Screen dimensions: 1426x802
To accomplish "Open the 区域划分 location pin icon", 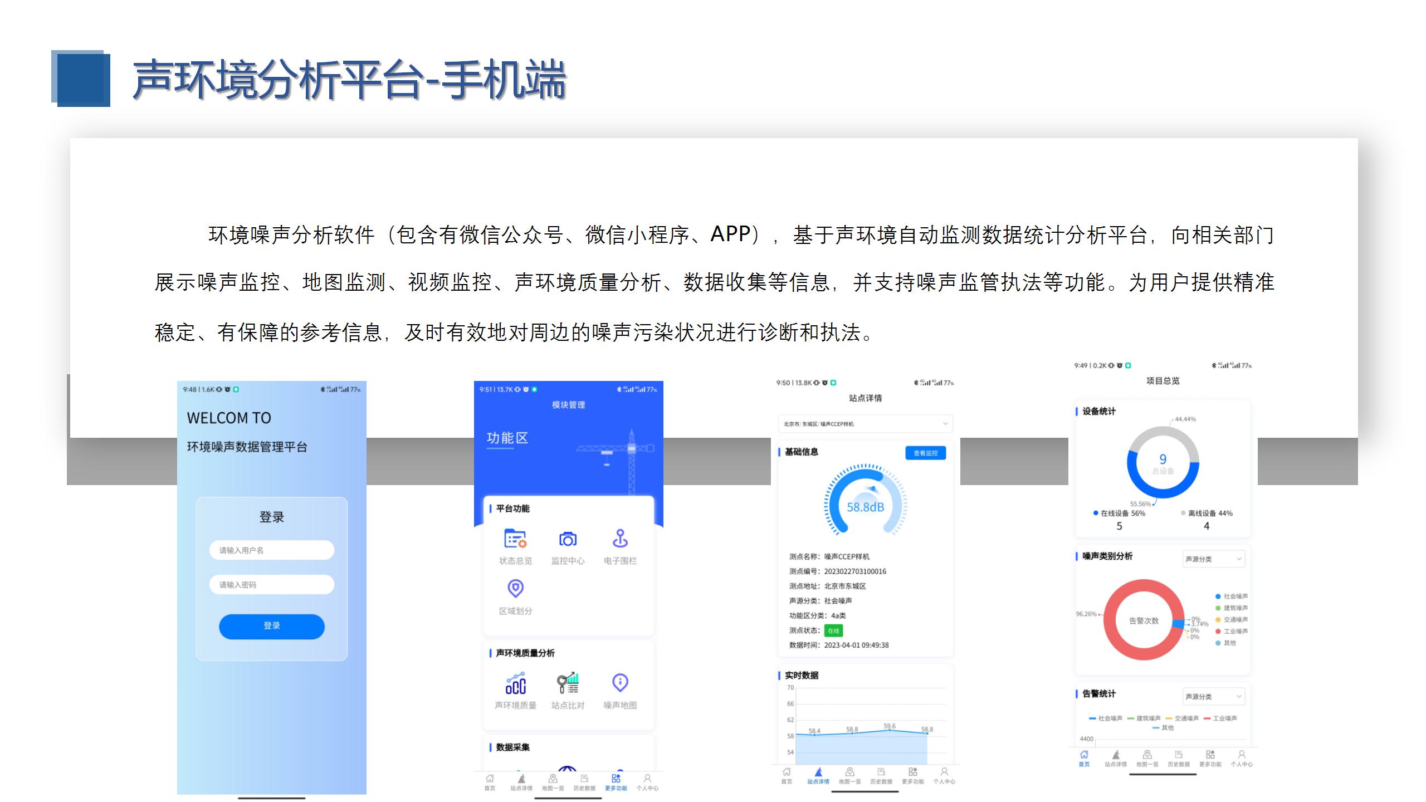I will tap(515, 589).
